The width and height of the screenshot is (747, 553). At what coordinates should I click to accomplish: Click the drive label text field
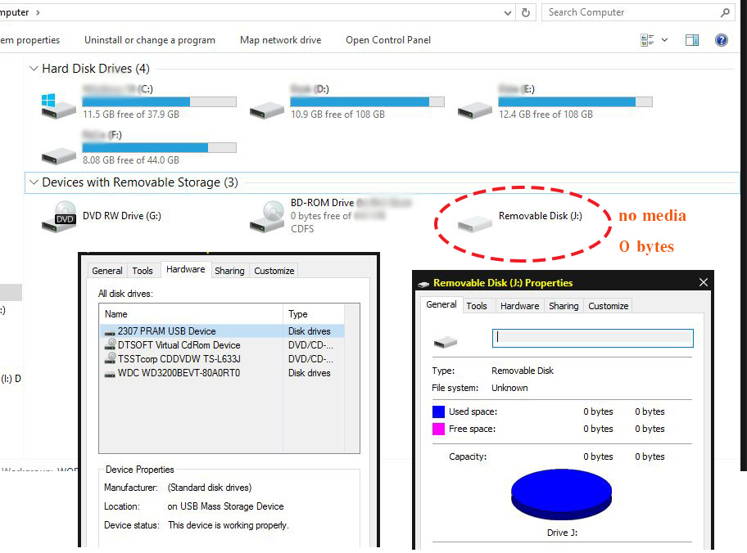593,338
